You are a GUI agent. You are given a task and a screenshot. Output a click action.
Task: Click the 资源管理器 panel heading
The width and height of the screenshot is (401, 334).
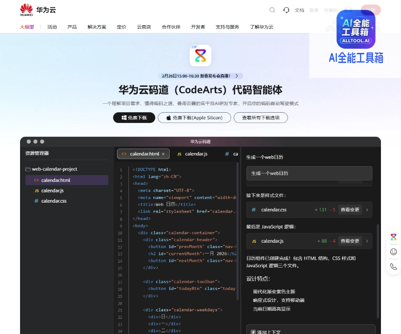point(37,153)
